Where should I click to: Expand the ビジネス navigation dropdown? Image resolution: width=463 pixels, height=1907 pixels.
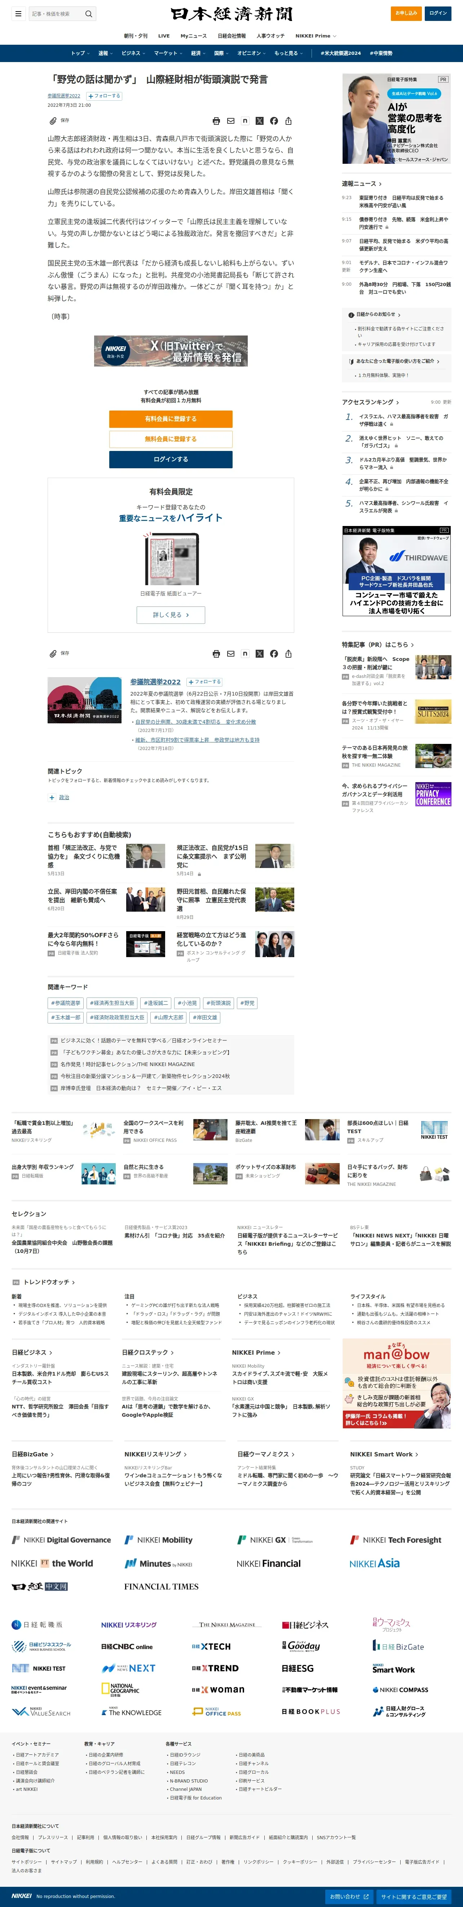pyautogui.click(x=133, y=53)
